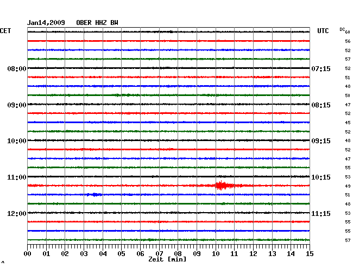Image resolution: width=353 pixels, height=268 pixels.
Task: Click the 07:15 UTC time label
Action: point(321,68)
